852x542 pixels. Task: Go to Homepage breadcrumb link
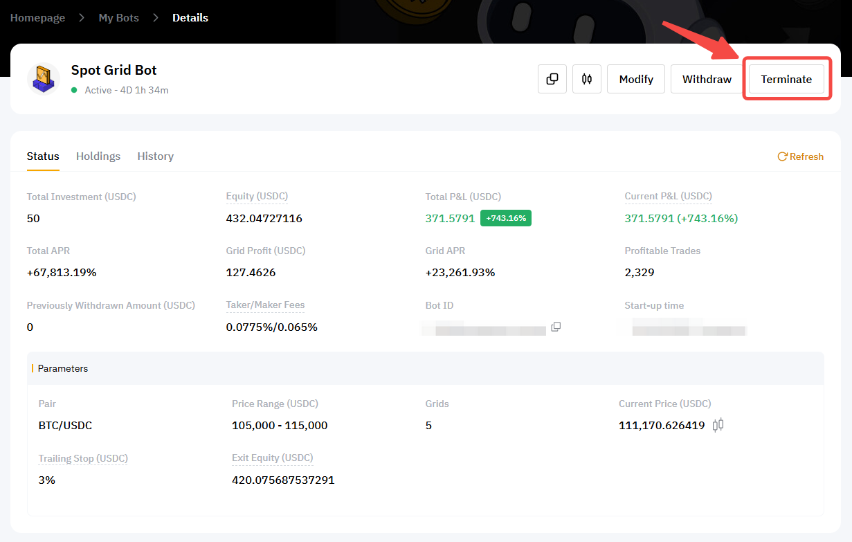coord(37,18)
